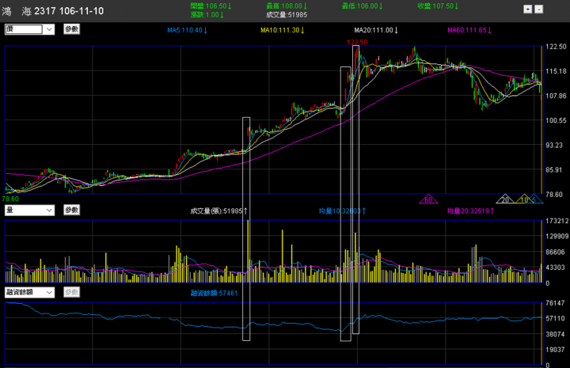
Task: Click greyed 參數 button beside 融資餘額 dropdown
Action: [71, 292]
